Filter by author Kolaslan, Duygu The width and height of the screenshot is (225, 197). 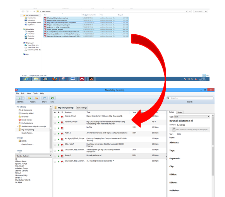(22, 168)
